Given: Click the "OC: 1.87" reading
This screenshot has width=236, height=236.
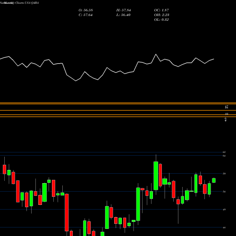Looking at the screenshot, I should [x=161, y=10].
